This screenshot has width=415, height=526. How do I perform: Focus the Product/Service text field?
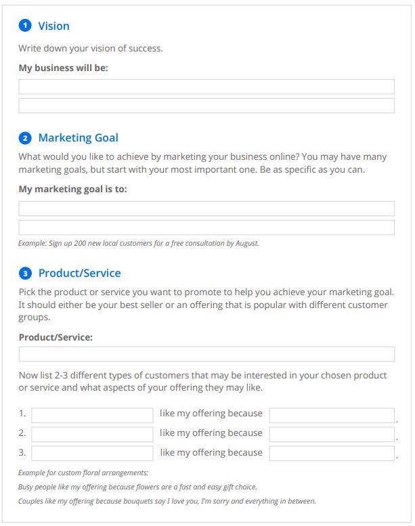point(206,354)
